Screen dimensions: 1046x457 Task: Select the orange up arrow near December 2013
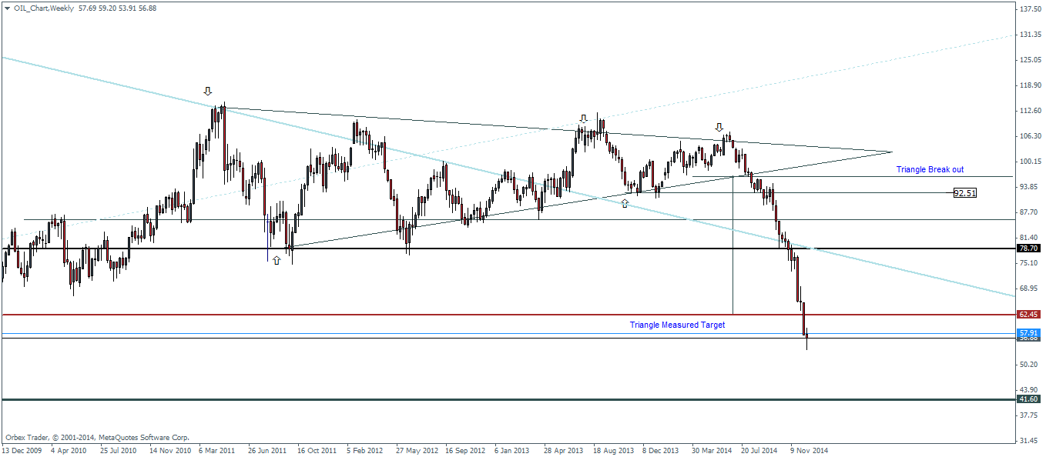(625, 205)
